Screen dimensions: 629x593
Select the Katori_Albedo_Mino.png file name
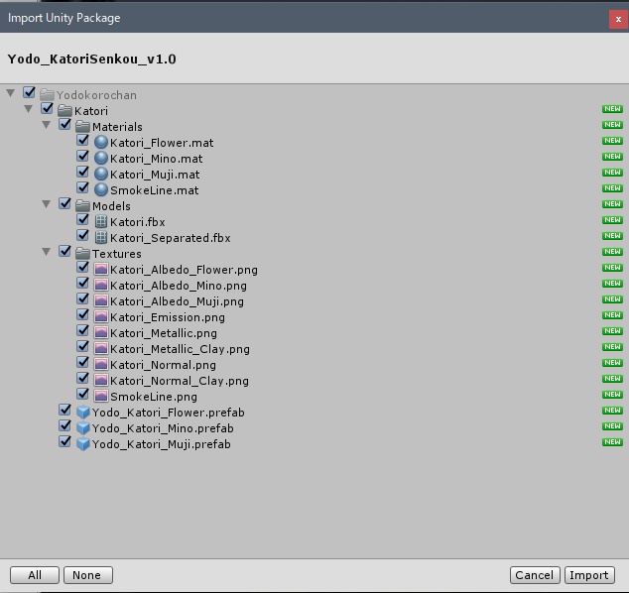(x=179, y=286)
